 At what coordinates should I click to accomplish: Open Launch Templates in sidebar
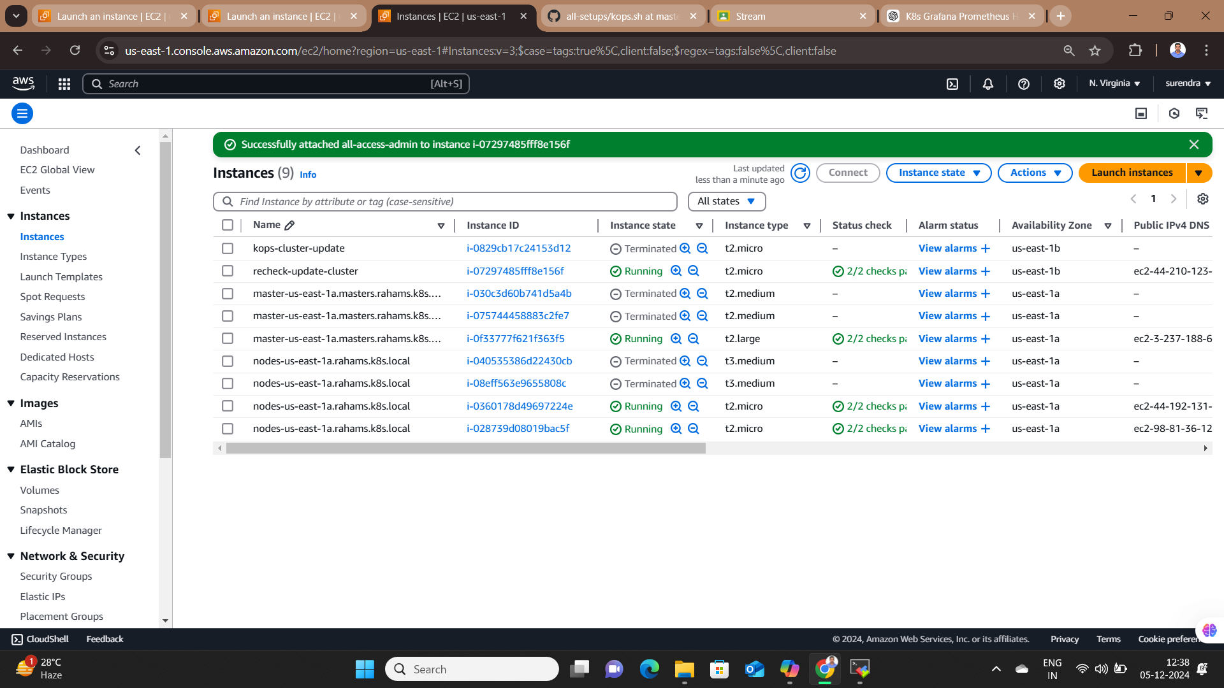point(61,277)
